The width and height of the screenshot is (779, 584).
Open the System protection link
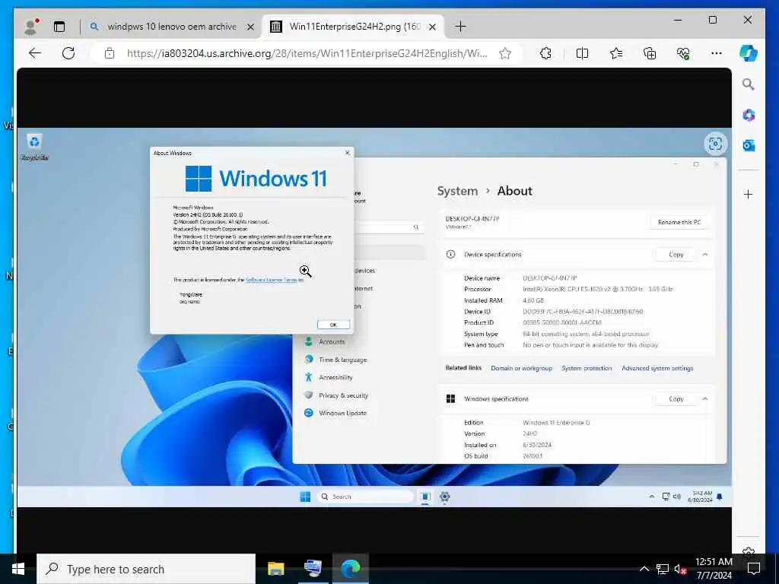pos(587,368)
